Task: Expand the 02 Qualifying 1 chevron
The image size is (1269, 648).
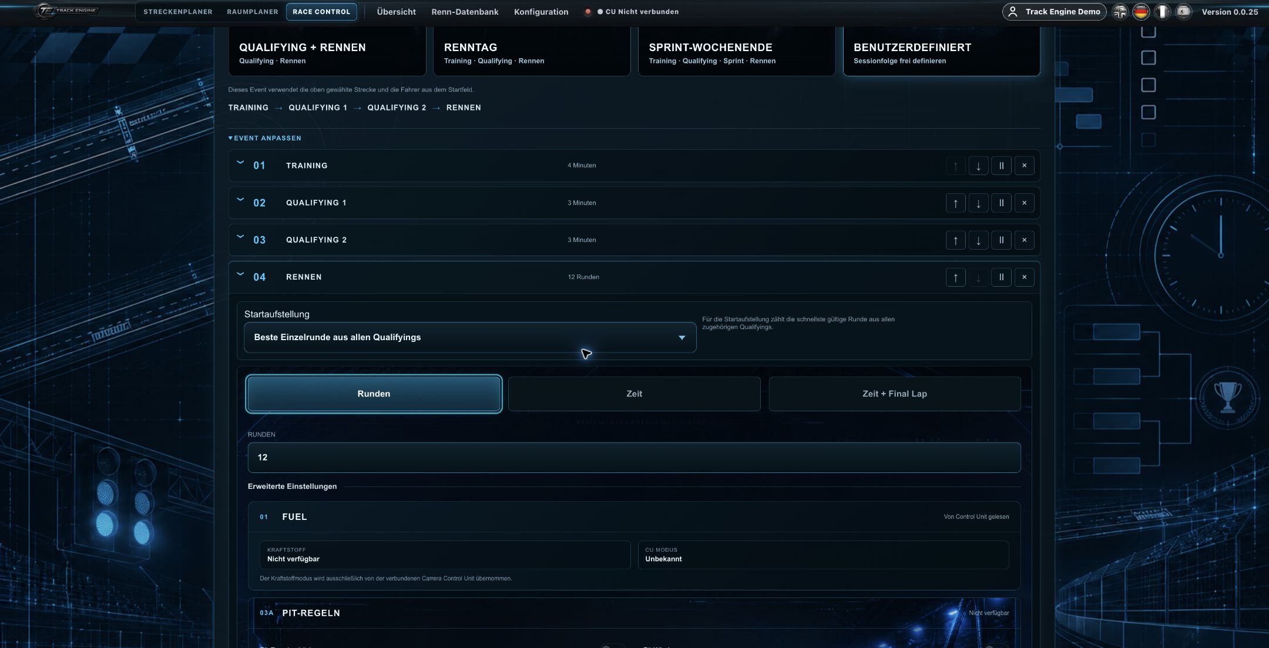Action: tap(240, 200)
